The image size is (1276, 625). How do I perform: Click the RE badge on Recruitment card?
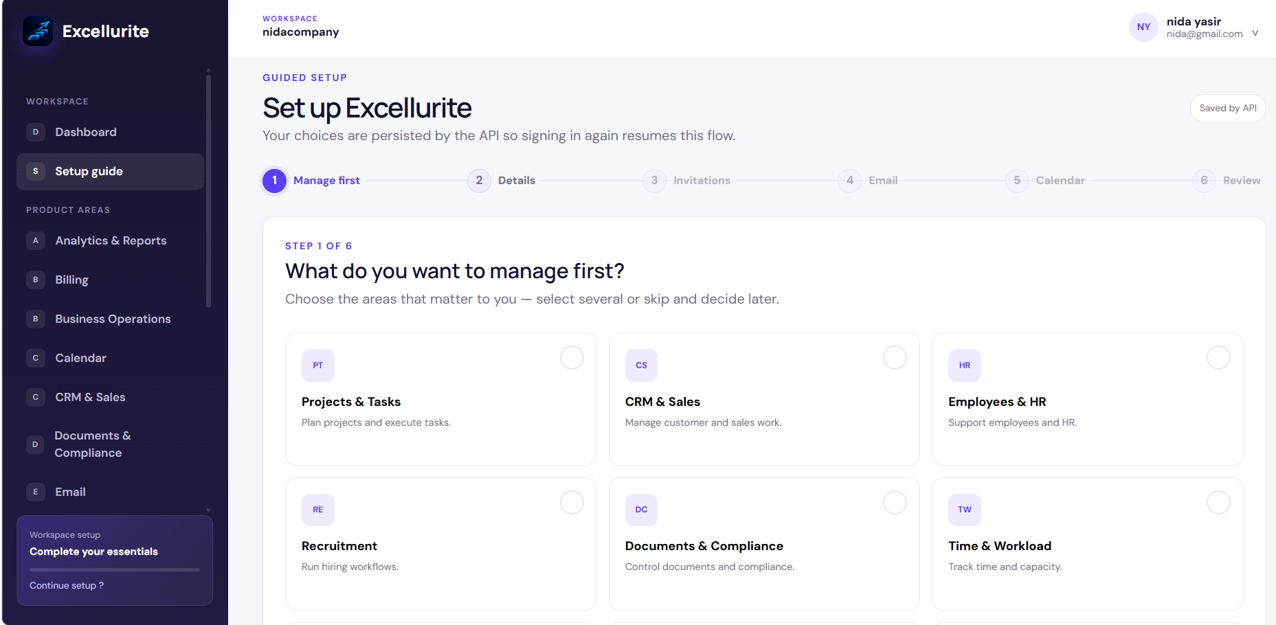318,510
